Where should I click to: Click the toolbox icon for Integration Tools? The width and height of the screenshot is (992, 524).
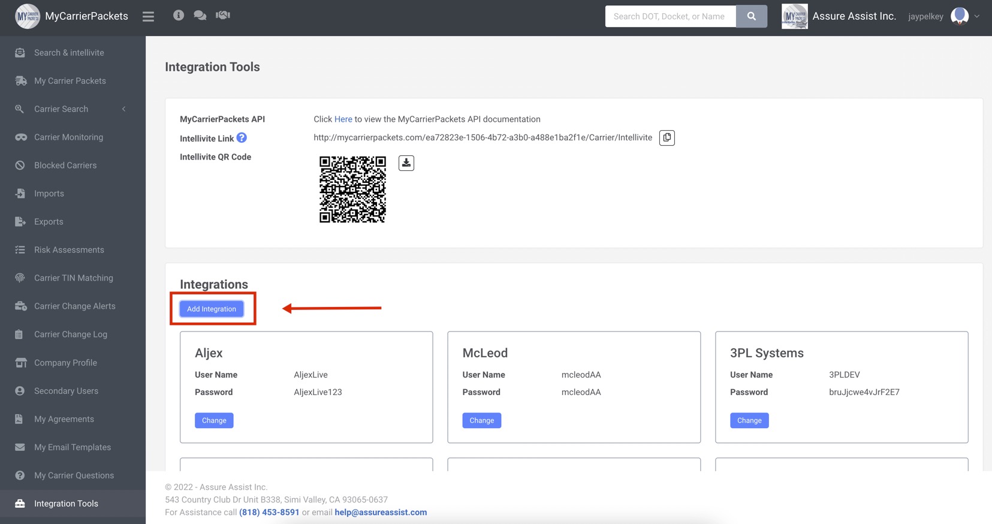click(20, 504)
